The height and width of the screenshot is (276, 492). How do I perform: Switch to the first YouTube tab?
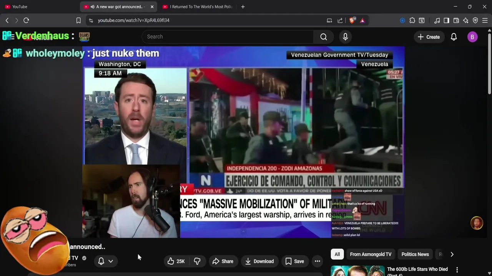click(39, 7)
